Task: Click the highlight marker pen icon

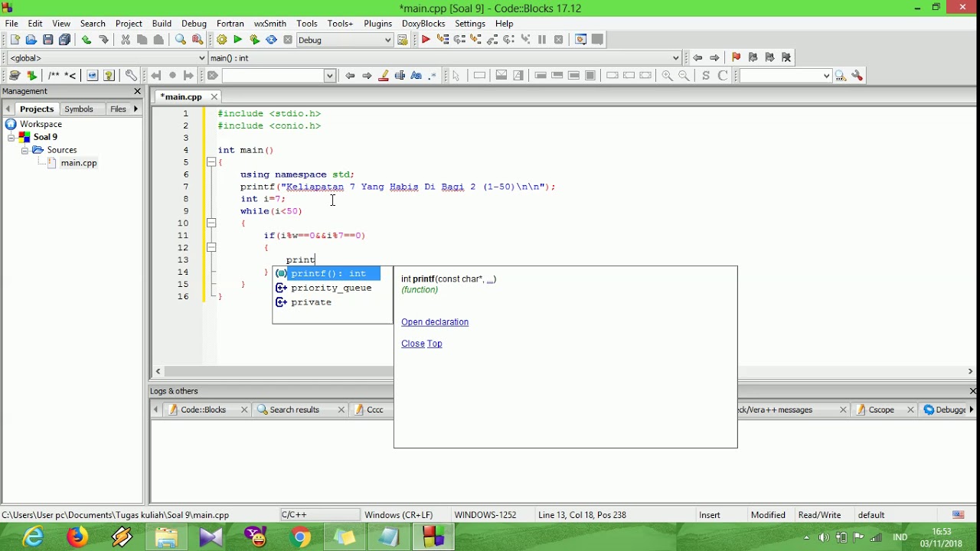Action: coord(384,76)
